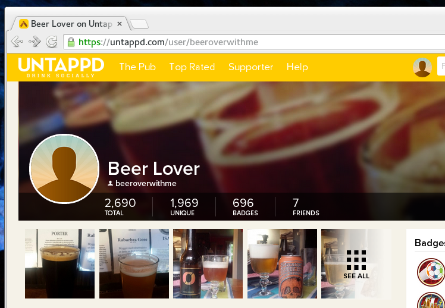Click the small user avatar in header

[422, 68]
